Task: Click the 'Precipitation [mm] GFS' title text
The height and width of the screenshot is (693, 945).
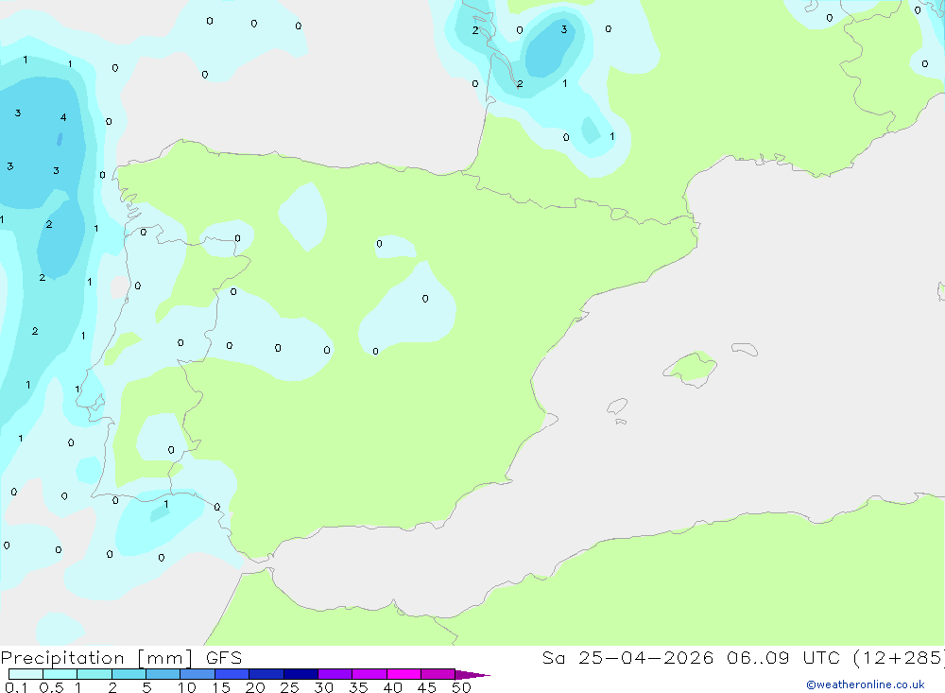Action: click(121, 658)
